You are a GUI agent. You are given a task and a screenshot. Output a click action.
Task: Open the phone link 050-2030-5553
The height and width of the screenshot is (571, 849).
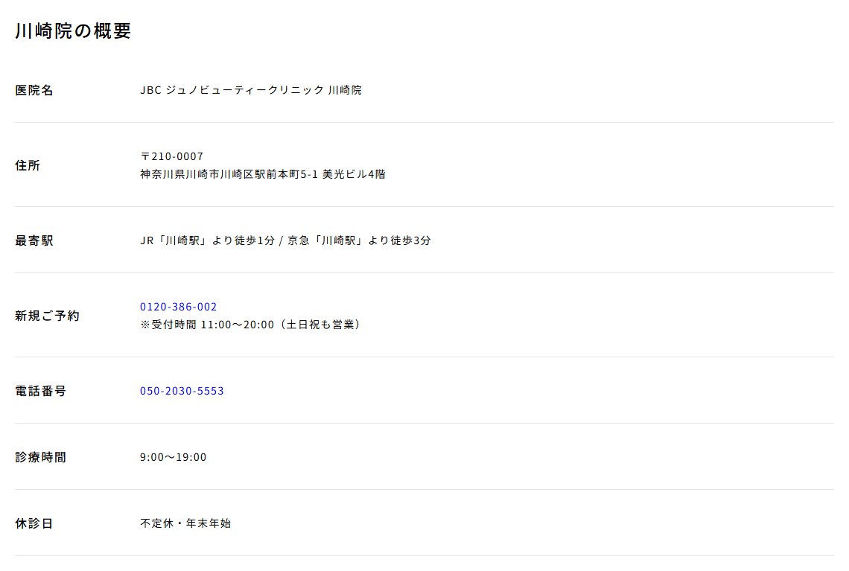click(x=182, y=391)
